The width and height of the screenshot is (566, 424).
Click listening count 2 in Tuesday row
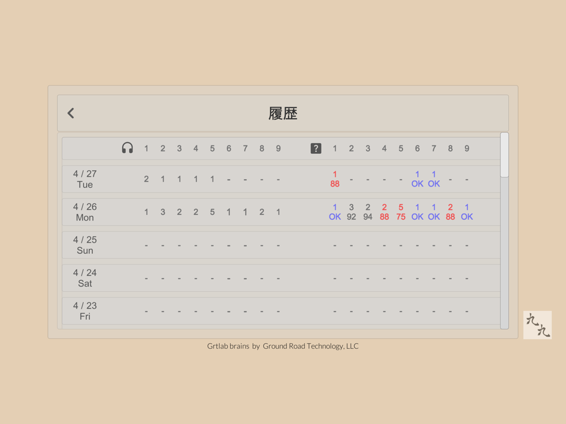pos(146,179)
